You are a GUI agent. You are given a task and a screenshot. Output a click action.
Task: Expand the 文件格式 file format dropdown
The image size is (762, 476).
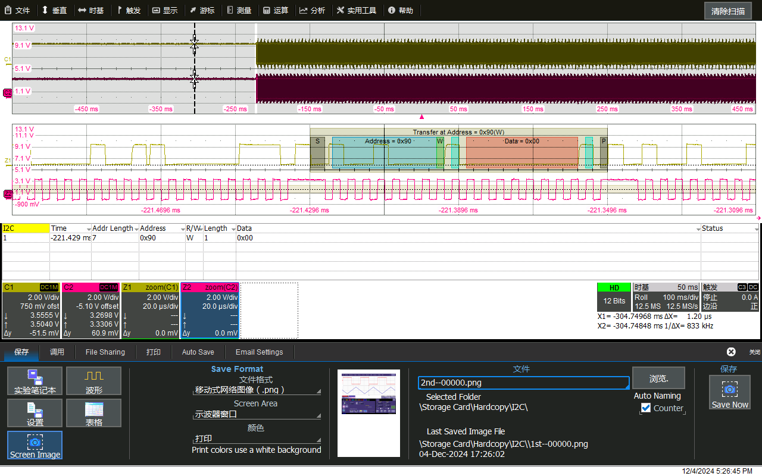(x=257, y=390)
